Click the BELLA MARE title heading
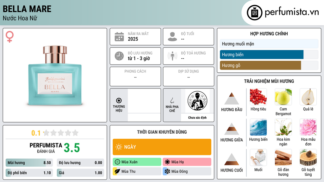324x182 pixels. (x=27, y=9)
